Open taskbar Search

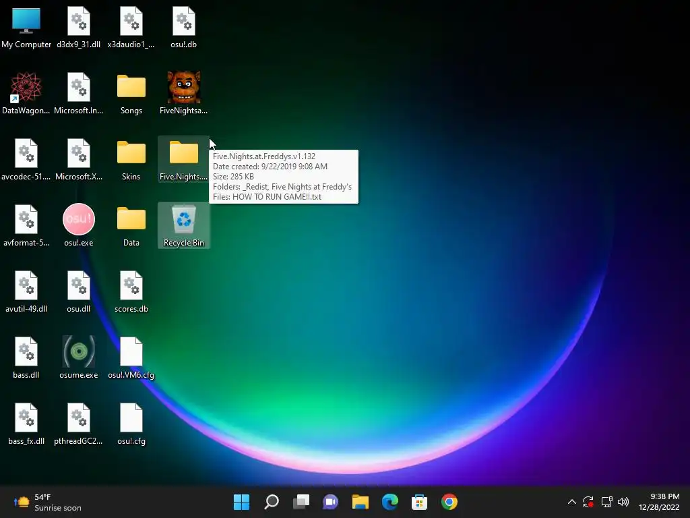tap(272, 502)
